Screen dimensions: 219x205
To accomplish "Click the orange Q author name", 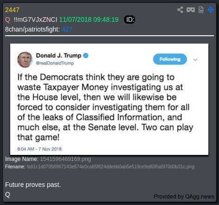I will coord(7,20).
